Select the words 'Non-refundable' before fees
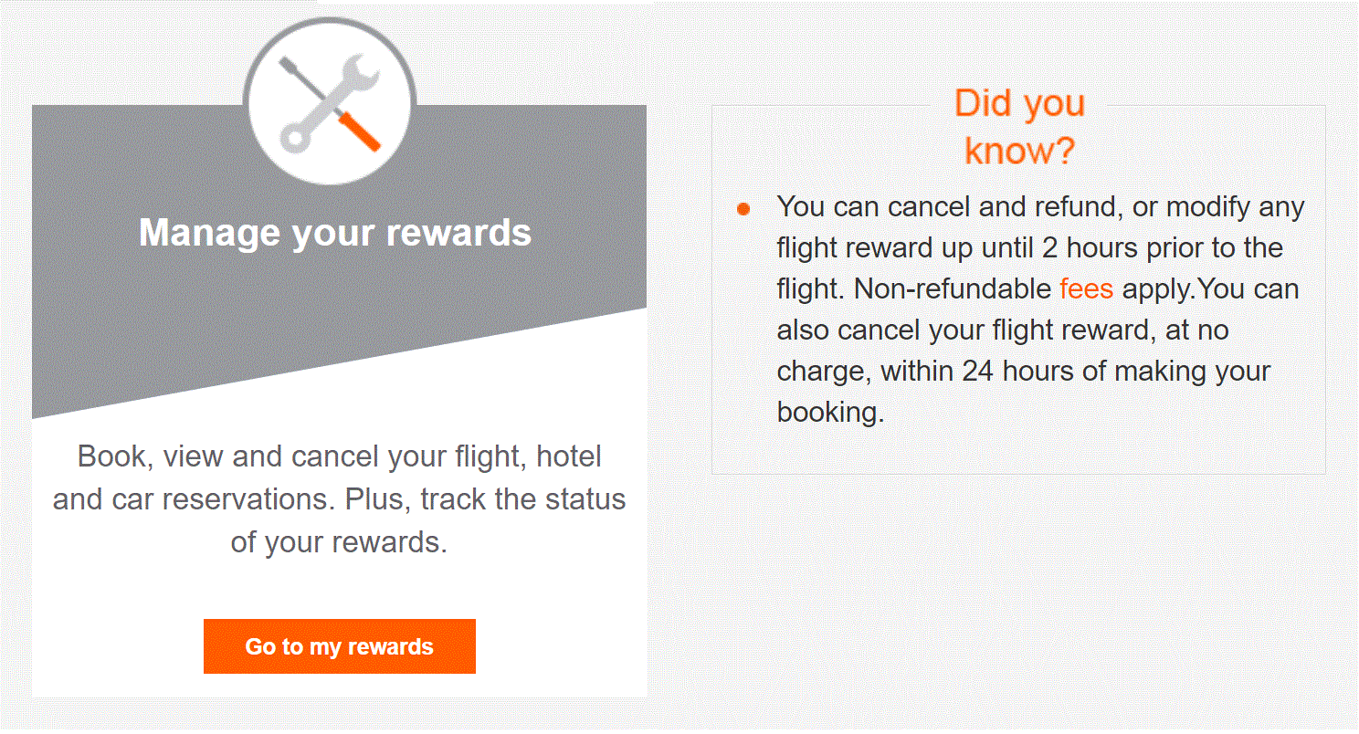1359x734 pixels. point(953,288)
